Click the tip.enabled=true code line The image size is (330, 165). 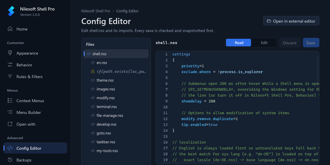click(x=199, y=124)
